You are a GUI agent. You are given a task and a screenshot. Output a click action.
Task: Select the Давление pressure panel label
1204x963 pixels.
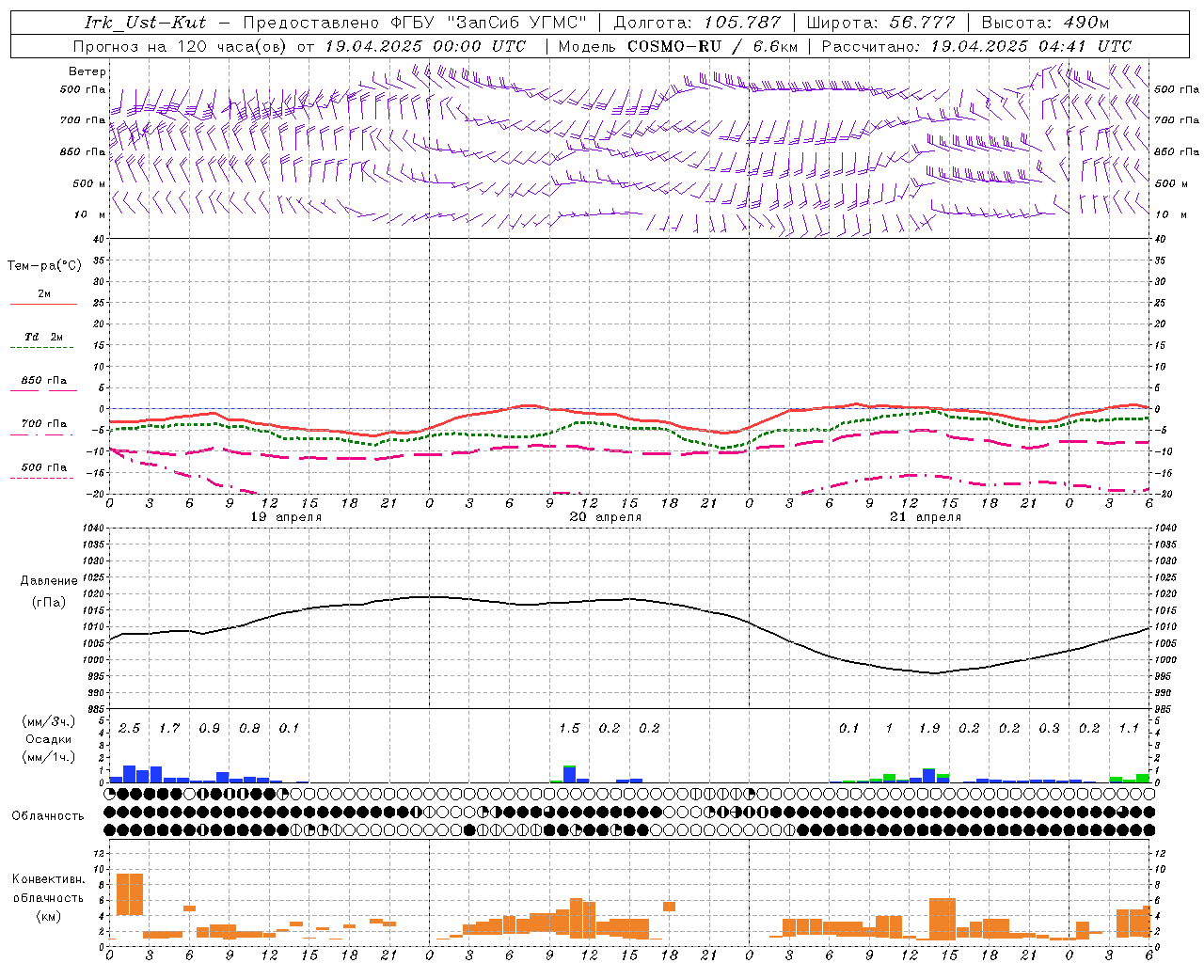click(x=49, y=581)
